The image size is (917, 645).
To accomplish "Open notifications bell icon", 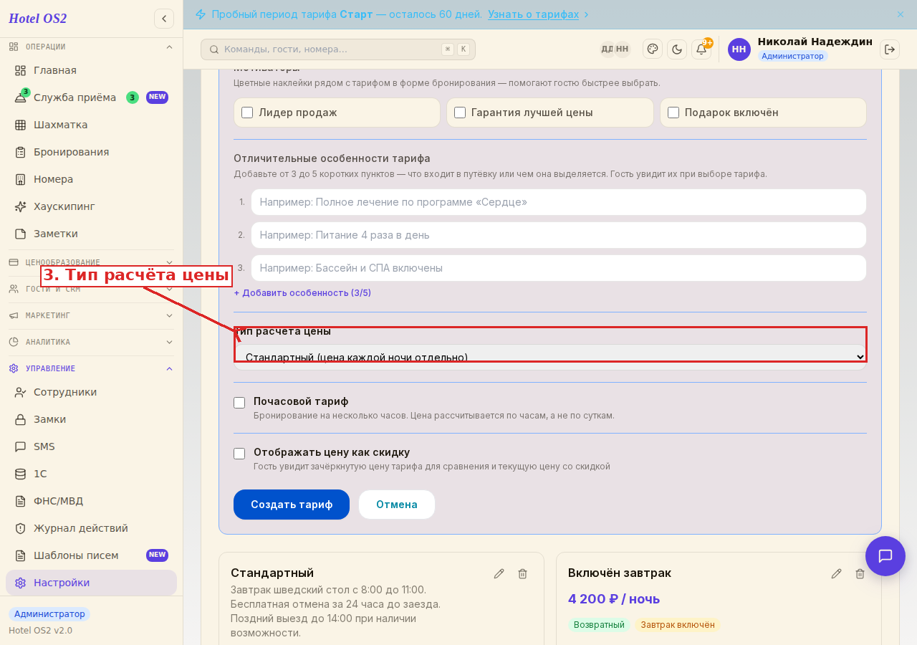I will pos(701,49).
